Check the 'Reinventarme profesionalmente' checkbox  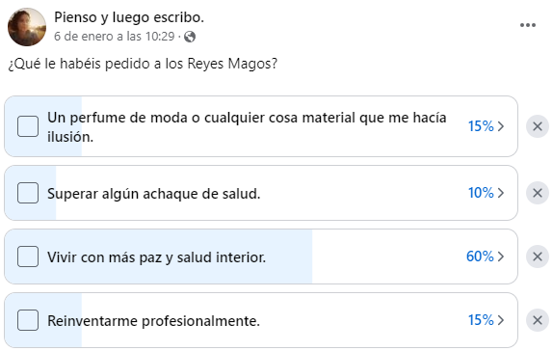[x=28, y=320]
